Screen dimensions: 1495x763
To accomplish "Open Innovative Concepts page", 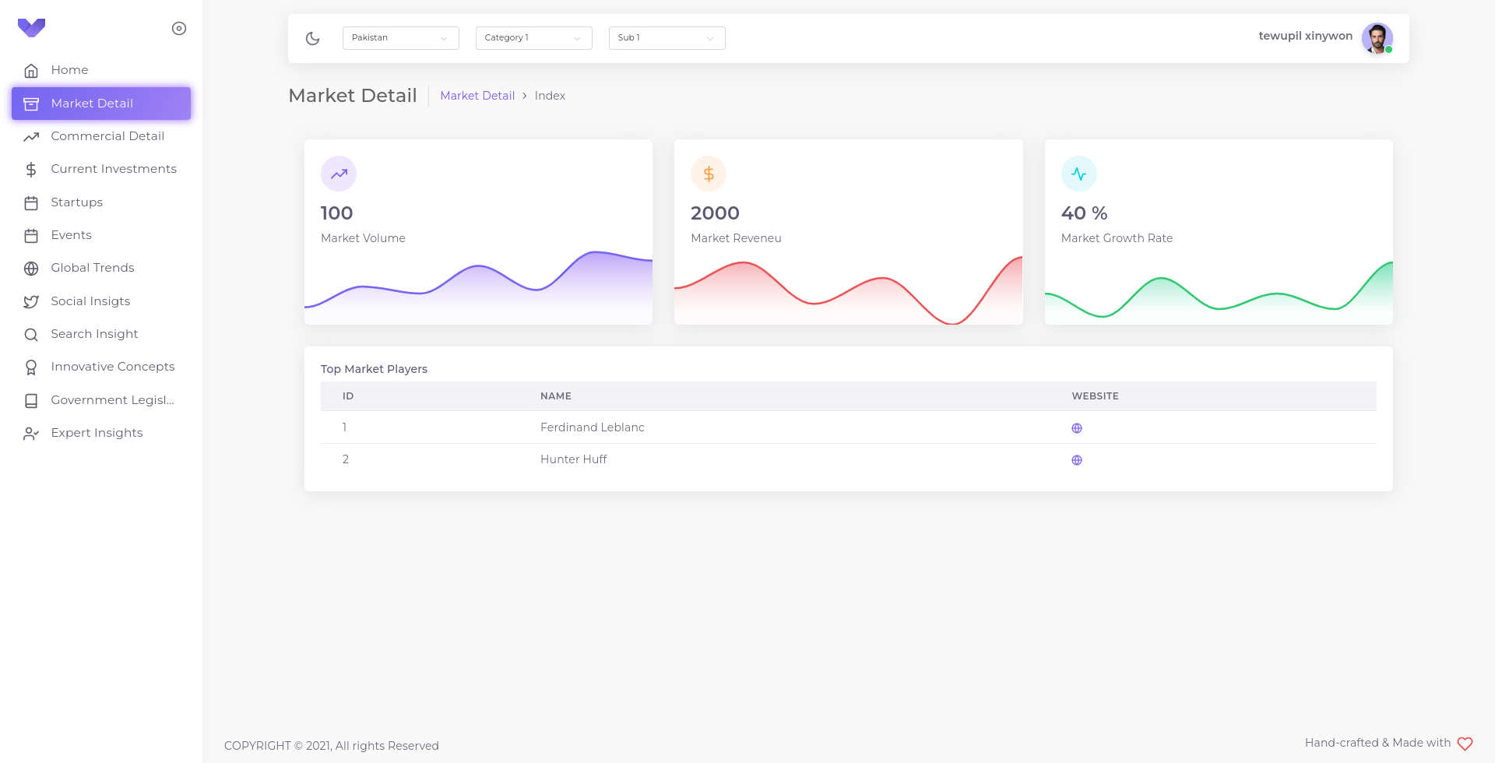I will coord(101,367).
